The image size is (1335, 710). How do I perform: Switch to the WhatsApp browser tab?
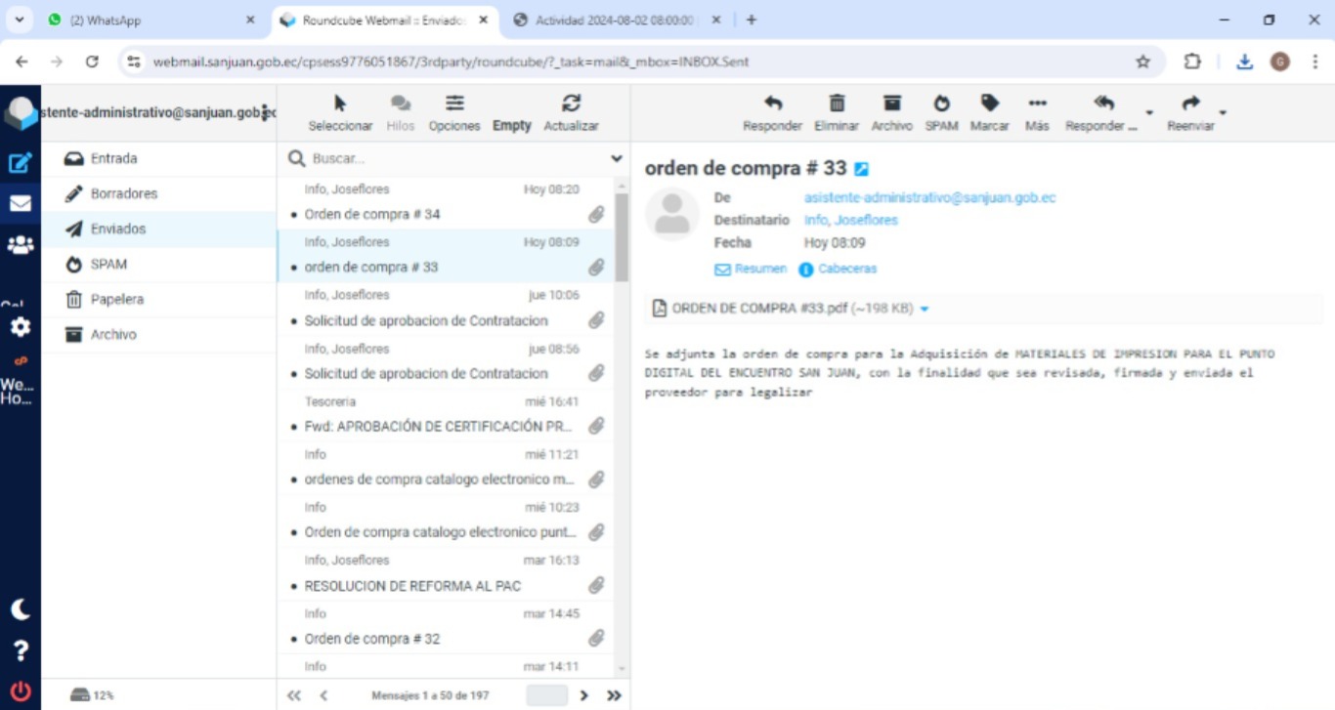[x=147, y=20]
